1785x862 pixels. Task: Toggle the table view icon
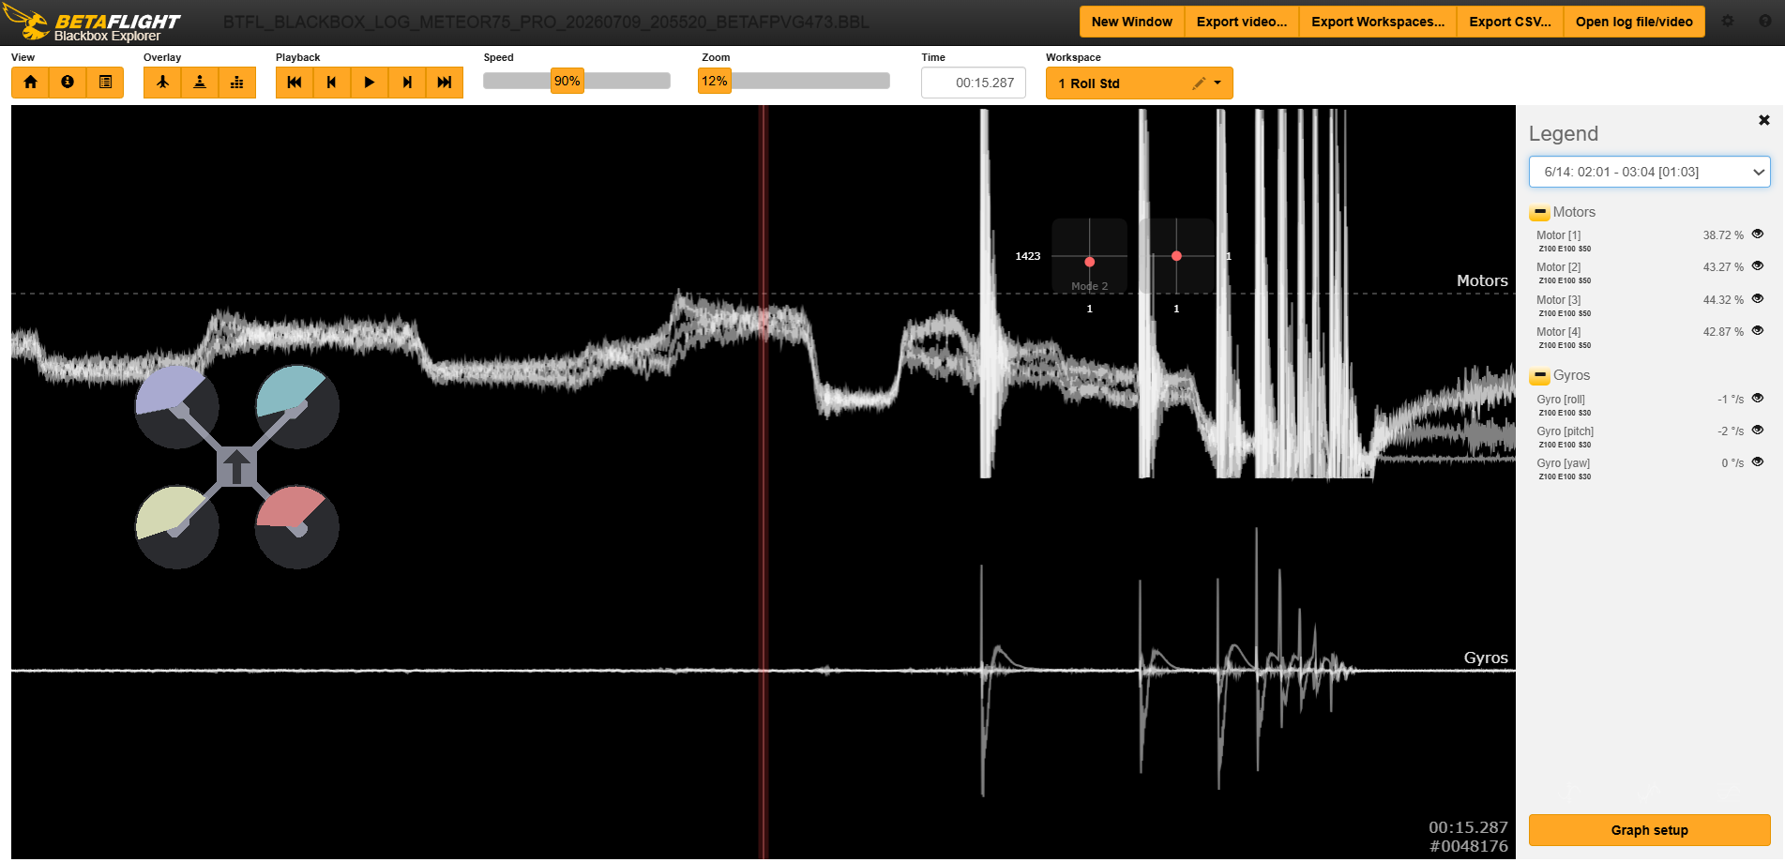tap(105, 83)
